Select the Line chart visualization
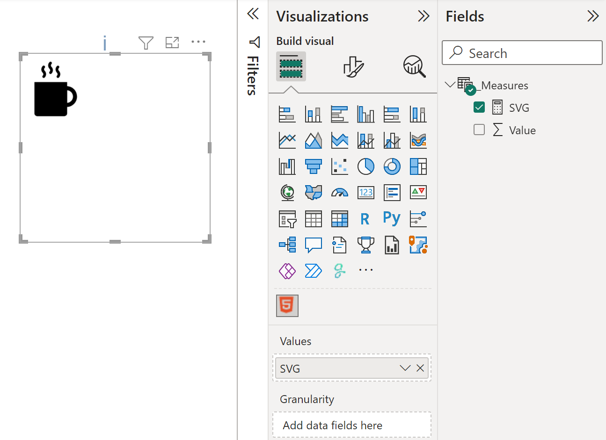This screenshot has width=606, height=440. coord(287,140)
